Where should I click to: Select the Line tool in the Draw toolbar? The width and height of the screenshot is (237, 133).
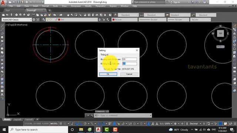2,26
